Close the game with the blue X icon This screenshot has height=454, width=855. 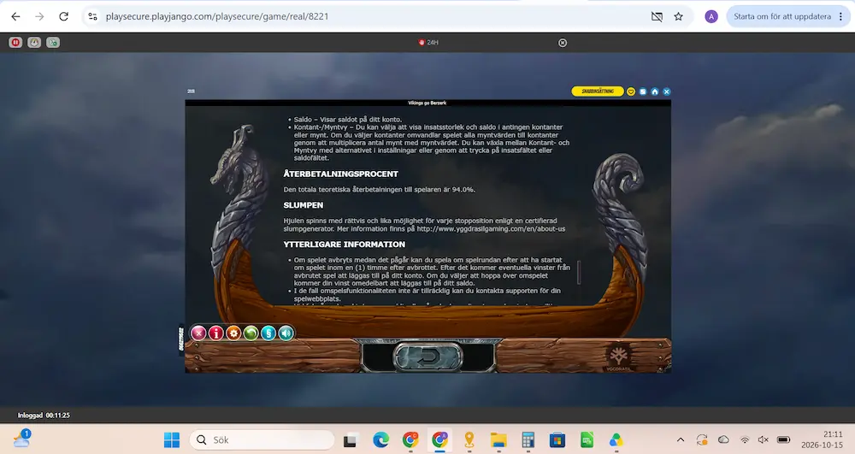(666, 91)
